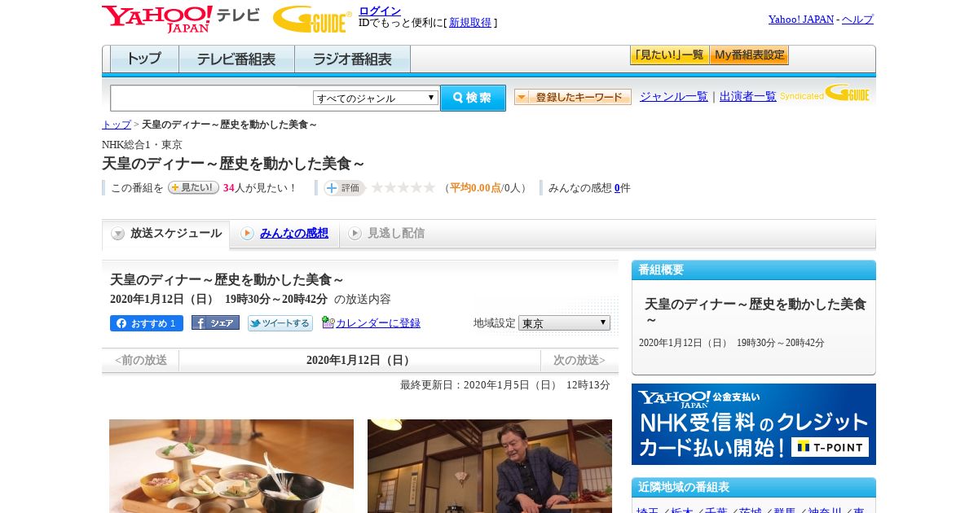978x513 pixels.
Task: Click the search keyword input field
Action: click(211, 99)
